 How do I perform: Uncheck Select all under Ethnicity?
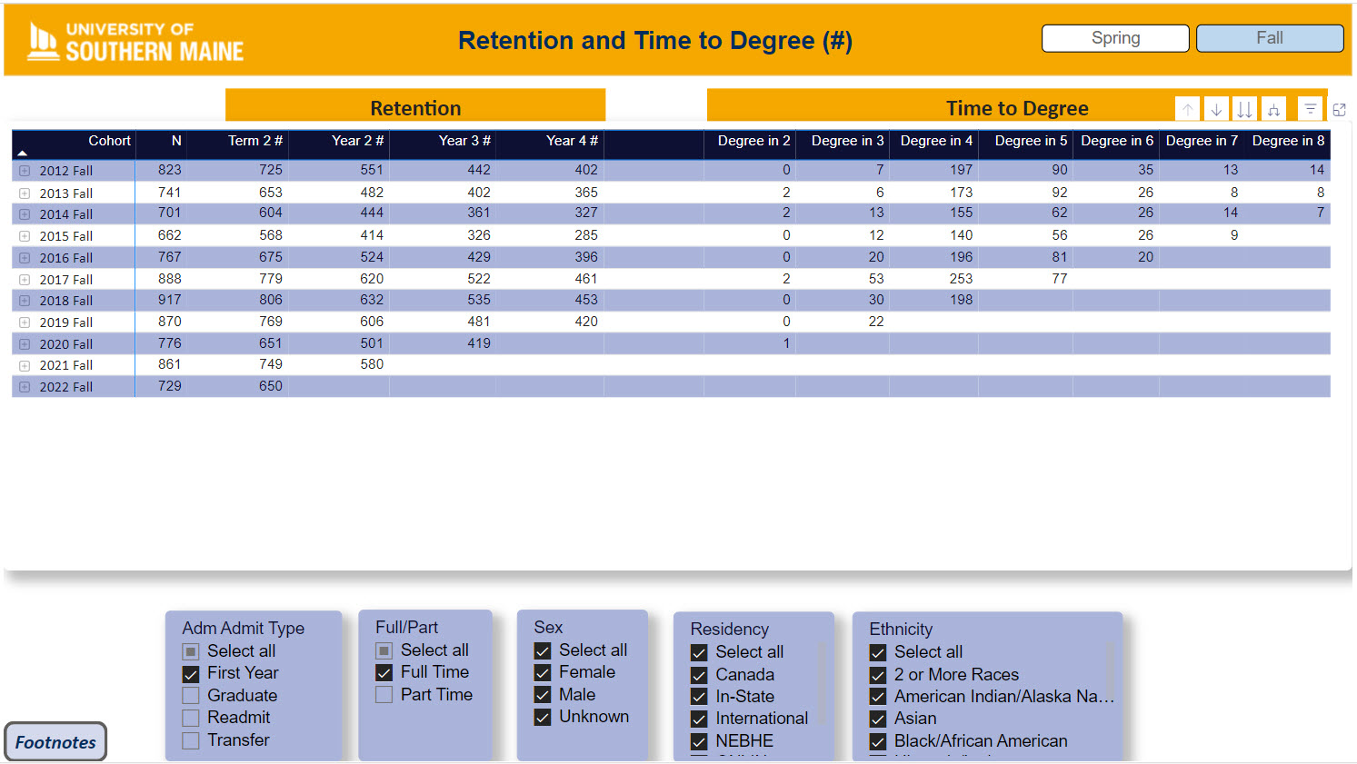(x=878, y=652)
